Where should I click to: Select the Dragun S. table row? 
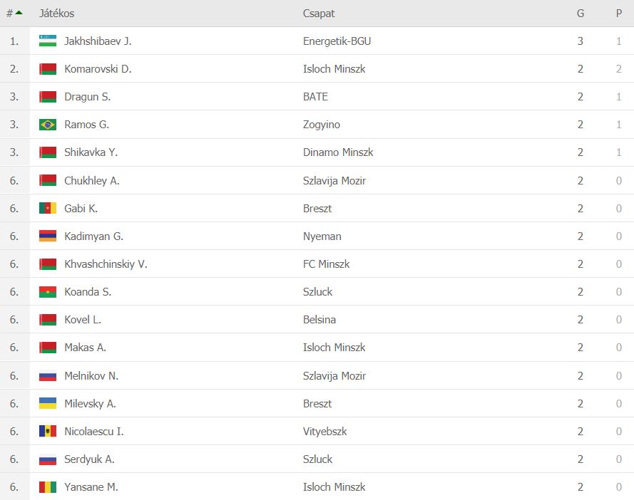click(x=317, y=97)
